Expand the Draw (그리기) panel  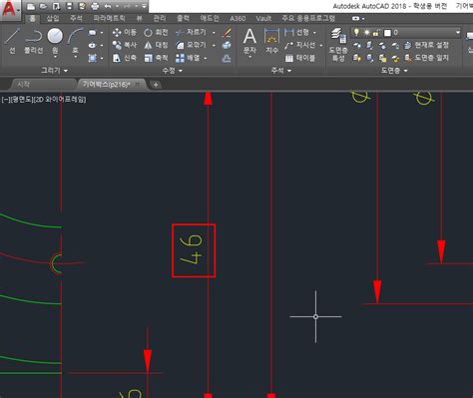pyautogui.click(x=54, y=71)
